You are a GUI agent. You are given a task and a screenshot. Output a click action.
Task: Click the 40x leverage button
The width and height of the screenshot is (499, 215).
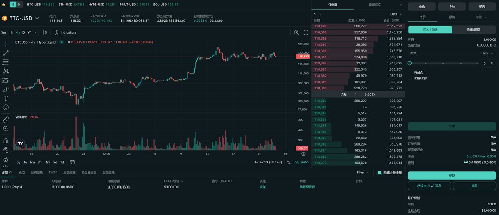452,7
